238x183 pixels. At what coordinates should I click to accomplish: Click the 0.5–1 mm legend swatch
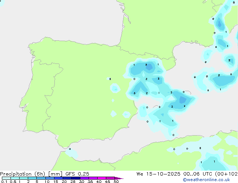point(15,178)
